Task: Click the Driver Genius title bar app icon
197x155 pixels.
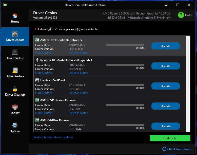Action: tap(5, 5)
